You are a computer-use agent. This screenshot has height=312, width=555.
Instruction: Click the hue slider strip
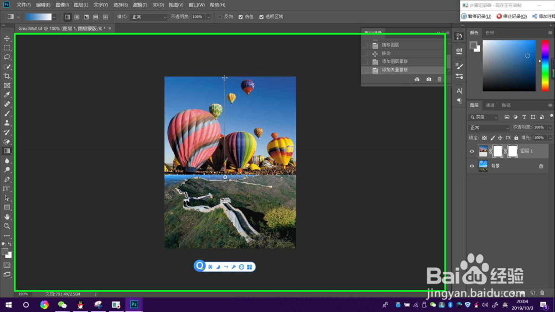(545, 66)
